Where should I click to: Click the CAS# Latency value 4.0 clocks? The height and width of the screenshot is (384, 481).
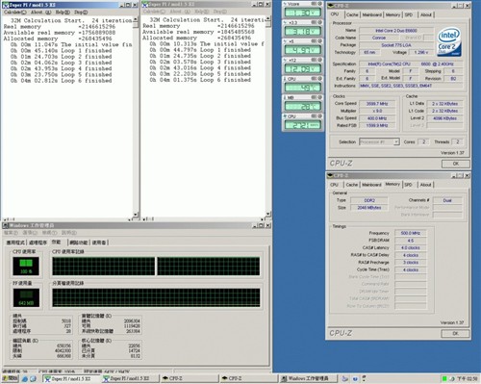411,248
